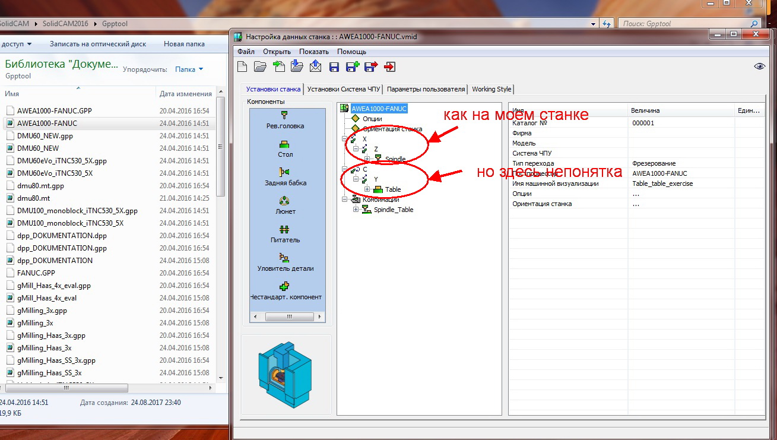Image resolution: width=777 pixels, height=440 pixels.
Task: Click the floppy with red arrow icon
Action: point(371,67)
